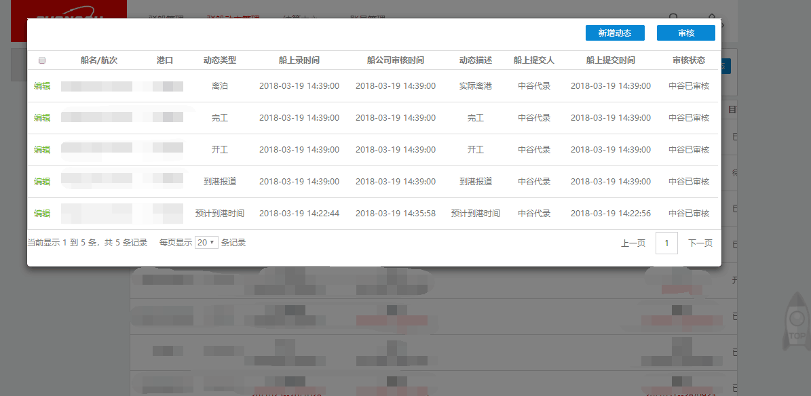This screenshot has height=396, width=811.
Task: Select 到港报道 in the 动态描述 column
Action: (475, 182)
